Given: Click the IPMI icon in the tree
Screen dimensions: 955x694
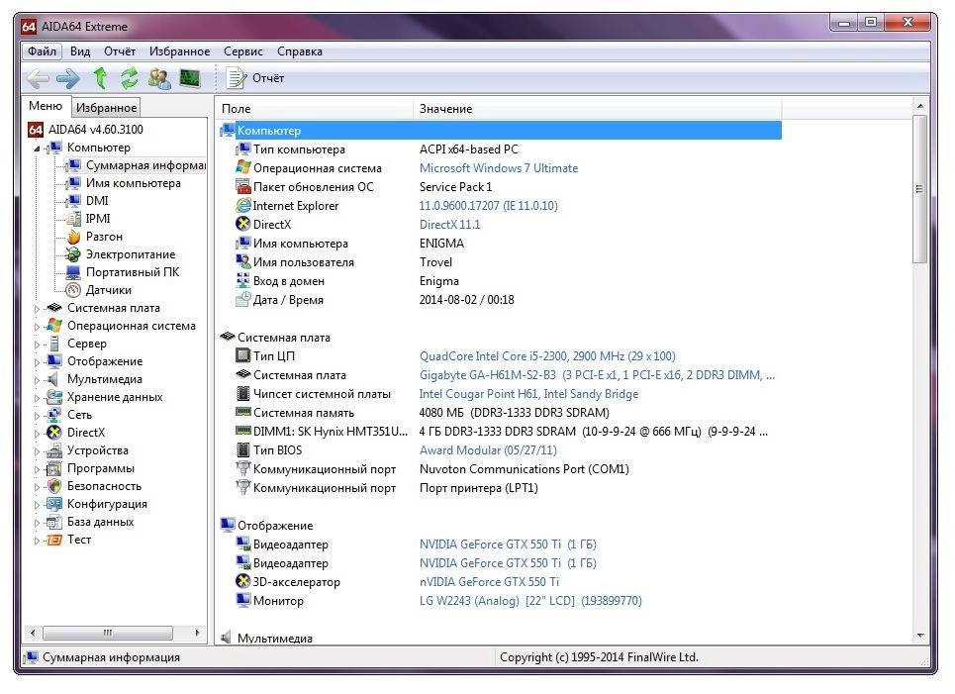Looking at the screenshot, I should [73, 218].
